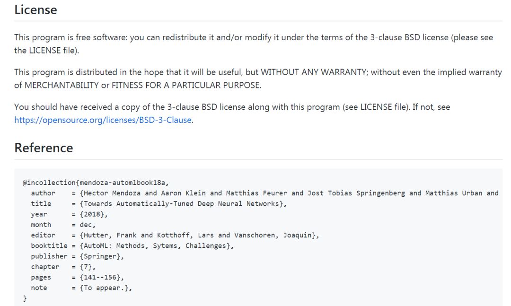Click the publisher = {Springer} line
511x306 pixels.
(x=78, y=256)
